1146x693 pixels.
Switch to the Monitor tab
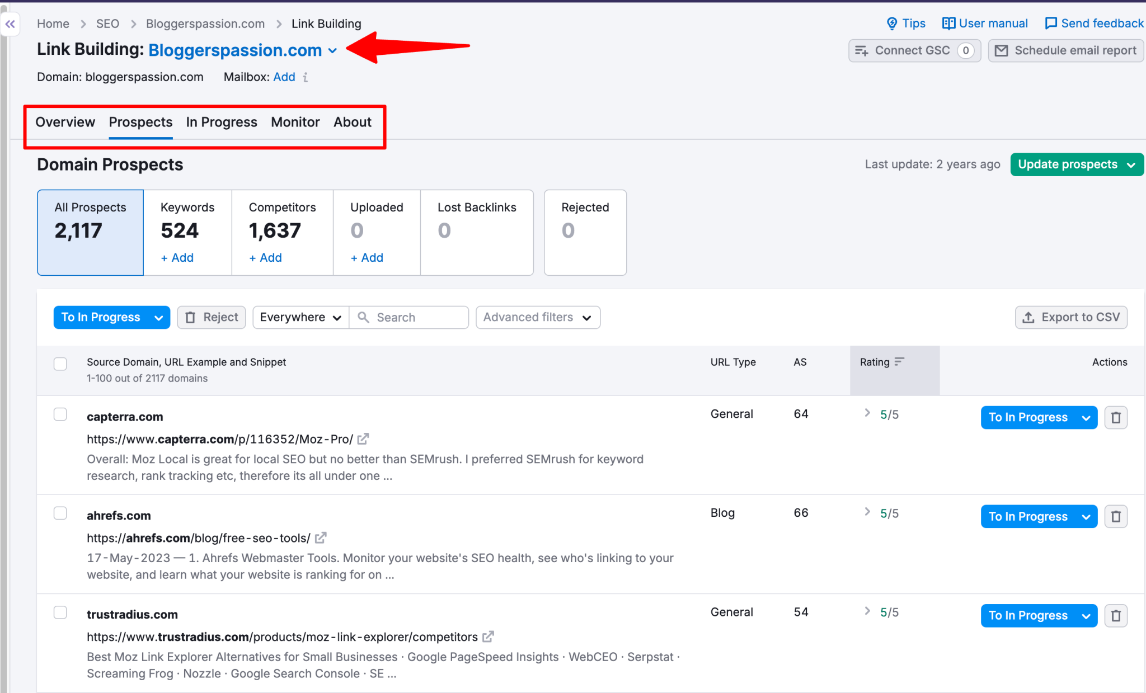[x=295, y=122]
